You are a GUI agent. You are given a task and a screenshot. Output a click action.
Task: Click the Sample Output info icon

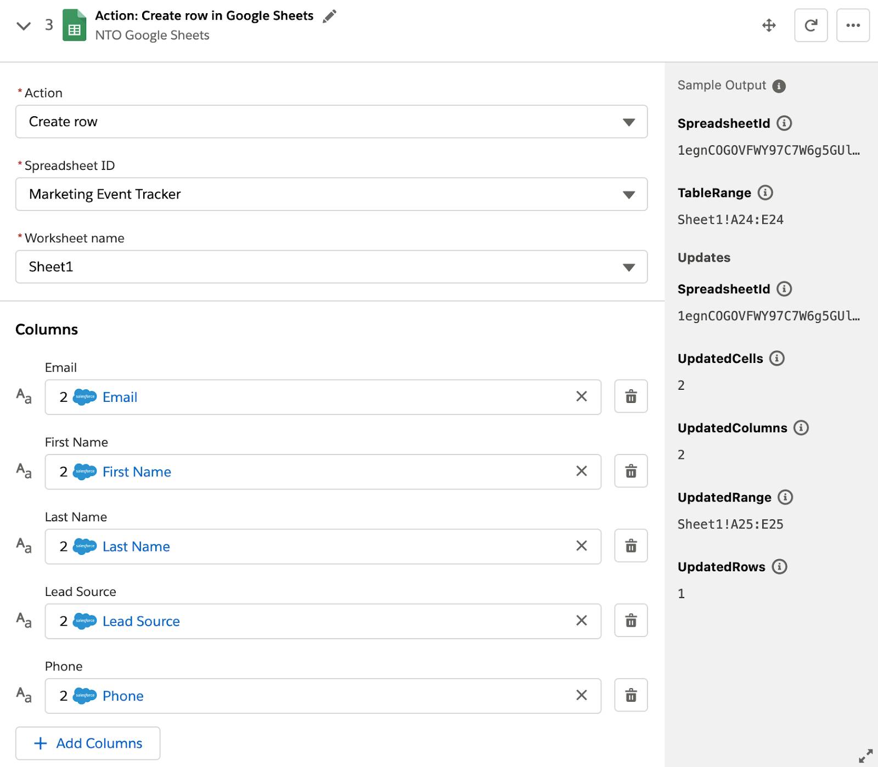click(x=779, y=86)
